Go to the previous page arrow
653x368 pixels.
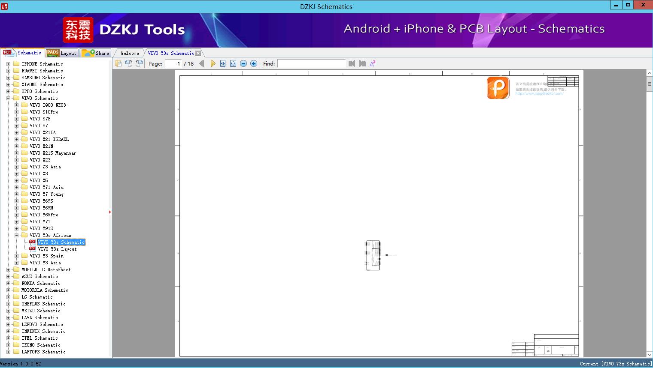202,63
